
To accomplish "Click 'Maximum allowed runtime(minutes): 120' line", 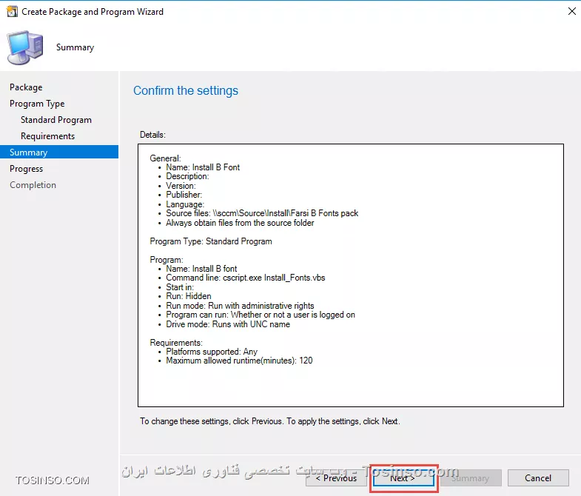I will click(239, 361).
